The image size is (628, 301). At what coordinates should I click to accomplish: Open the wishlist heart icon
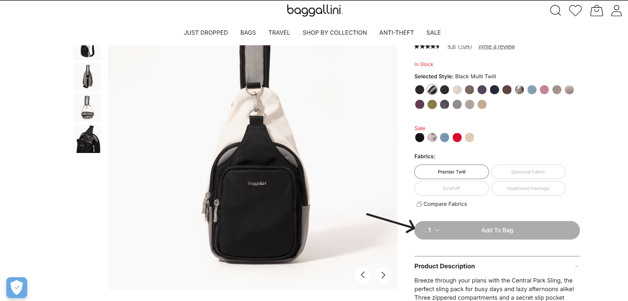click(x=575, y=10)
